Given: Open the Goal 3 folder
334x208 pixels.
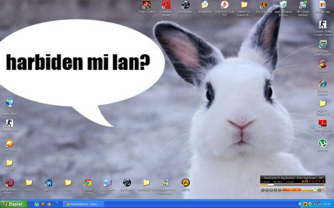Looking at the screenshot, I should coord(29,185).
